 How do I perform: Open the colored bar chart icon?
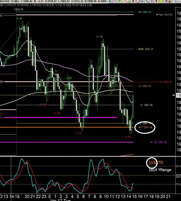[129, 1]
